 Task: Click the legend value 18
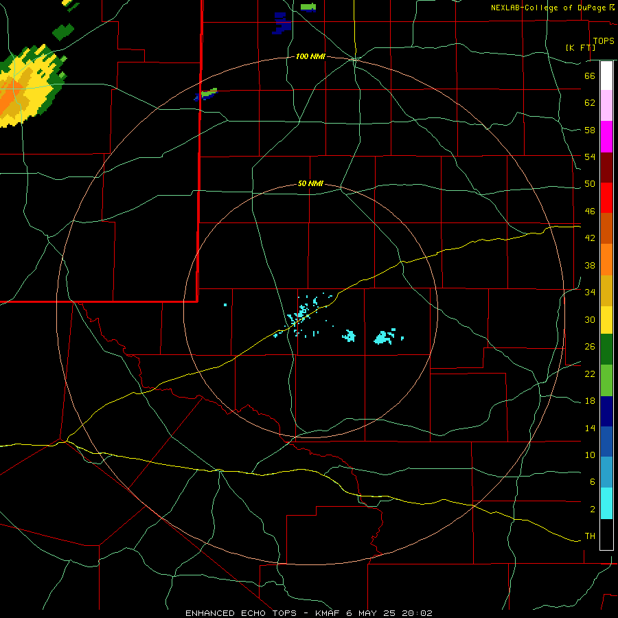coord(590,401)
